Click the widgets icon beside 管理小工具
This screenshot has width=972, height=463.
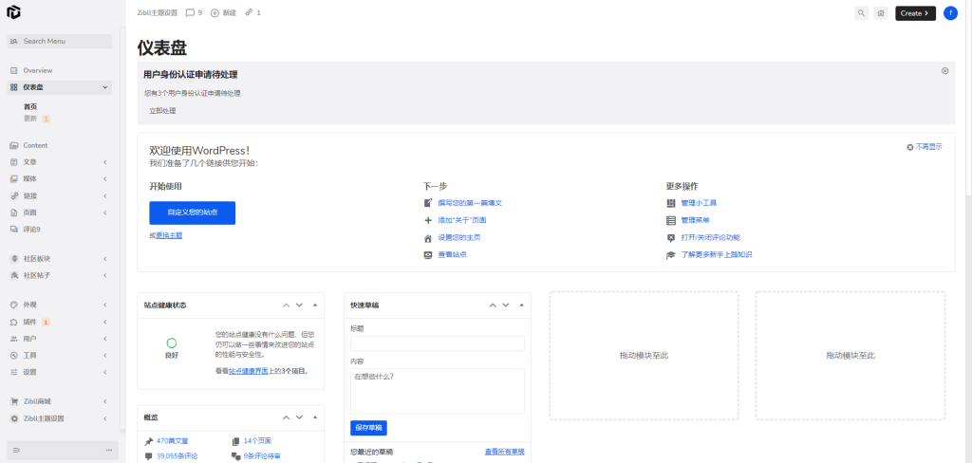coord(671,203)
